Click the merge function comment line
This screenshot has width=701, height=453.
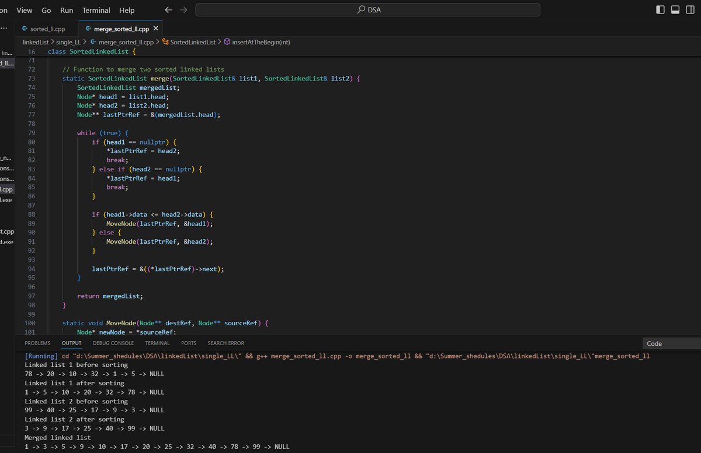[x=143, y=69]
